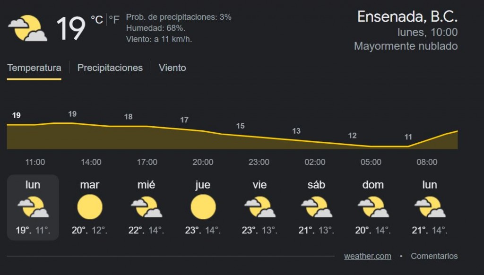The image size is (484, 275).
Task: Select the highlighted lun forecast card
Action: pos(33,207)
